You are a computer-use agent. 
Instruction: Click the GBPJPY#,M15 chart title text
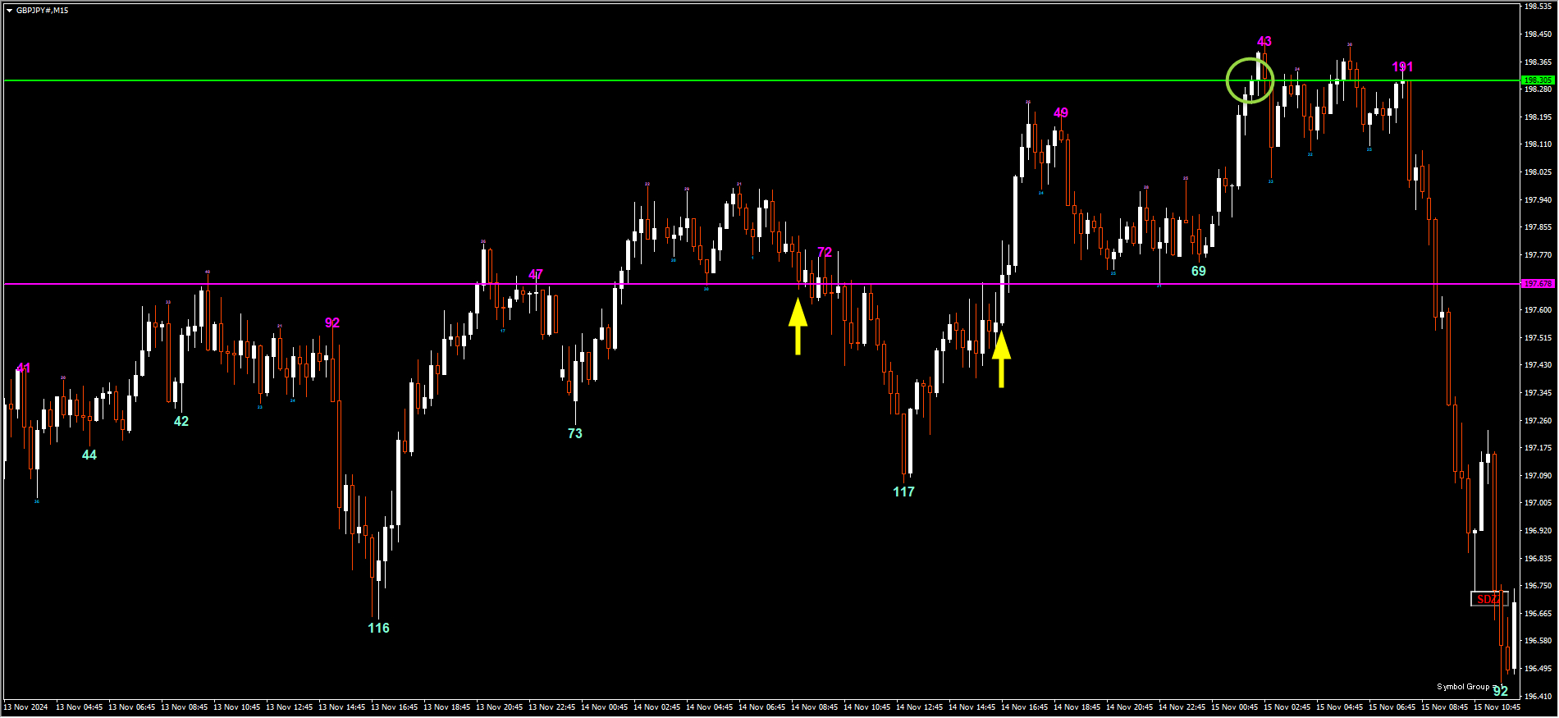43,11
